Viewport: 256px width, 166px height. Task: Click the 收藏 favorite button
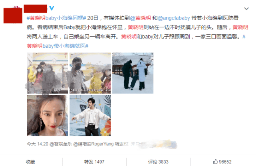click(30, 162)
